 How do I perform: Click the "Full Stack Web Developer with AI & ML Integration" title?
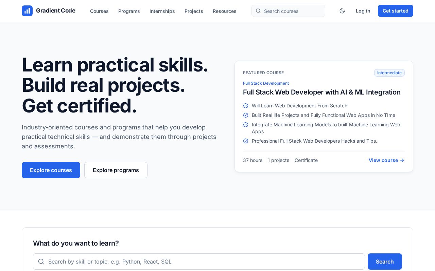(322, 92)
